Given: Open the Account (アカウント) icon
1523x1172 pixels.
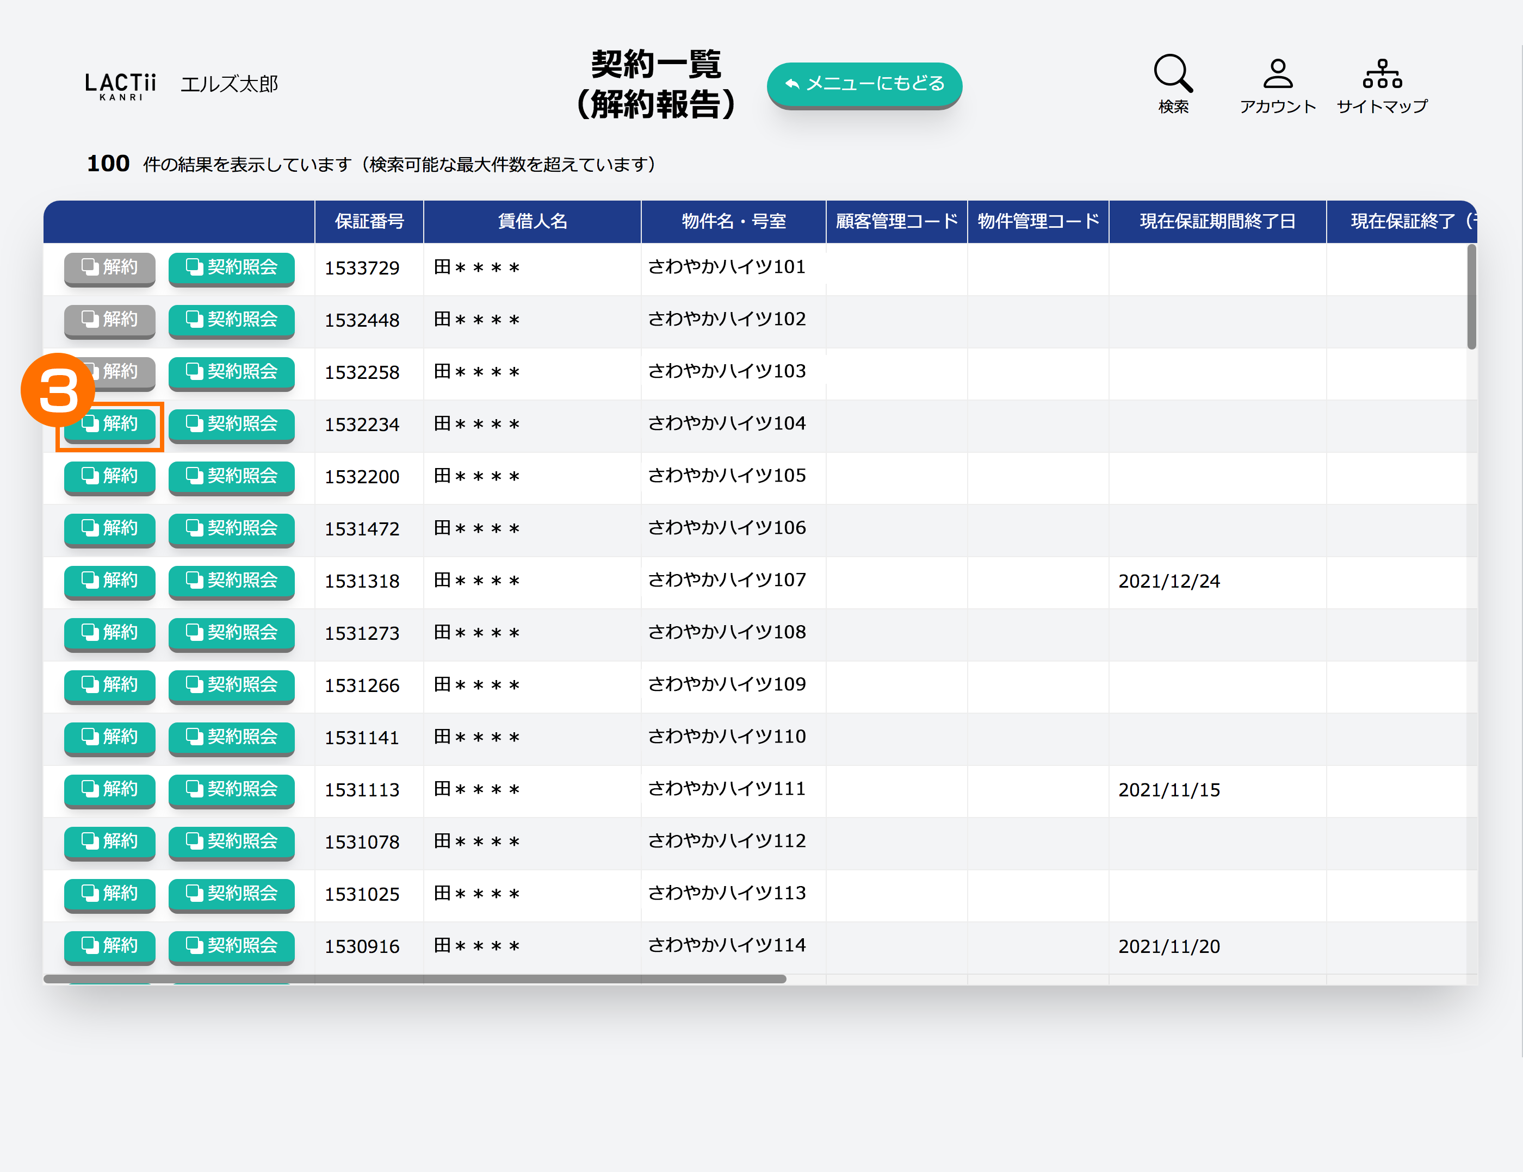Looking at the screenshot, I should point(1278,74).
